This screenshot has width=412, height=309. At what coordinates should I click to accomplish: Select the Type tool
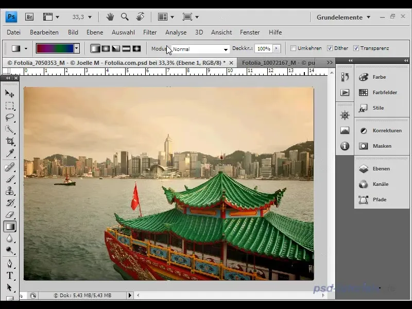[x=10, y=276]
